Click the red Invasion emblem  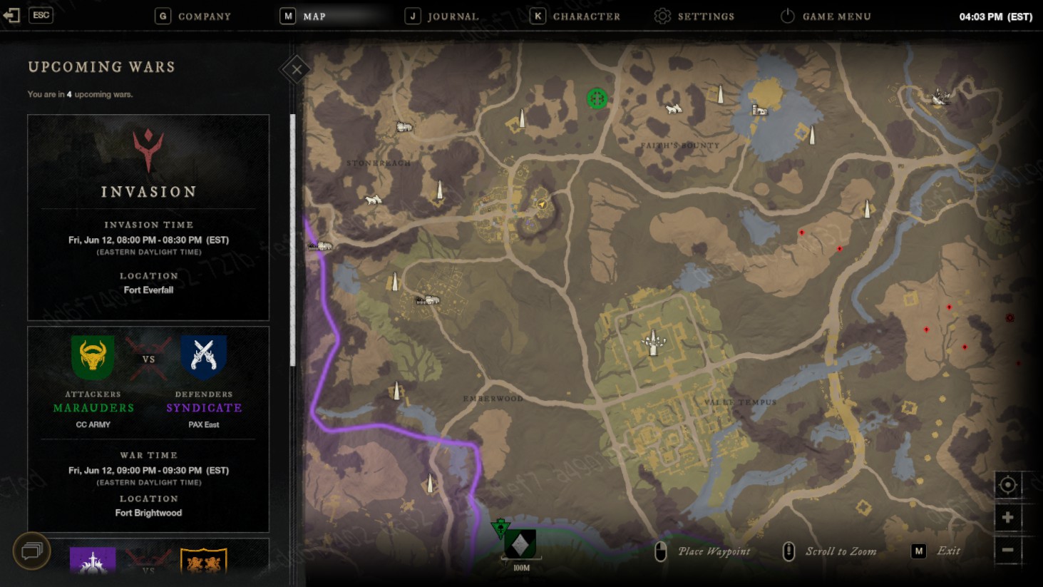[x=148, y=150]
